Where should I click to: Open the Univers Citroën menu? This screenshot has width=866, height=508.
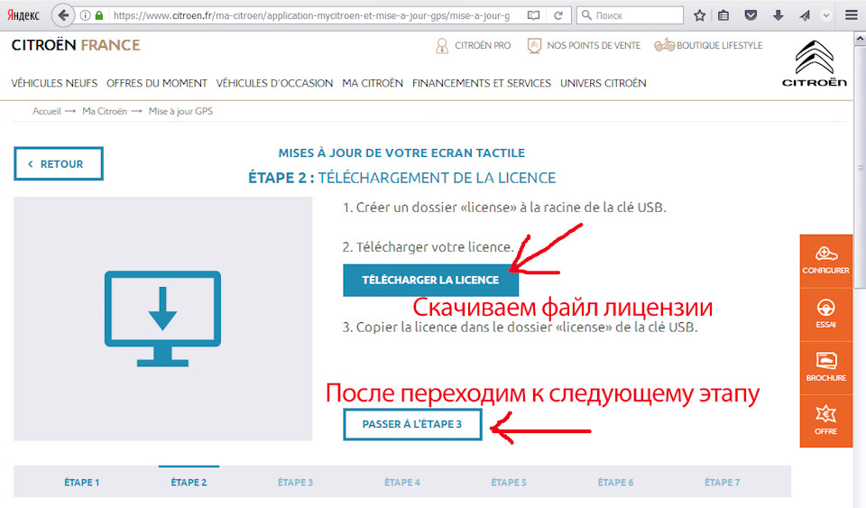tap(603, 83)
